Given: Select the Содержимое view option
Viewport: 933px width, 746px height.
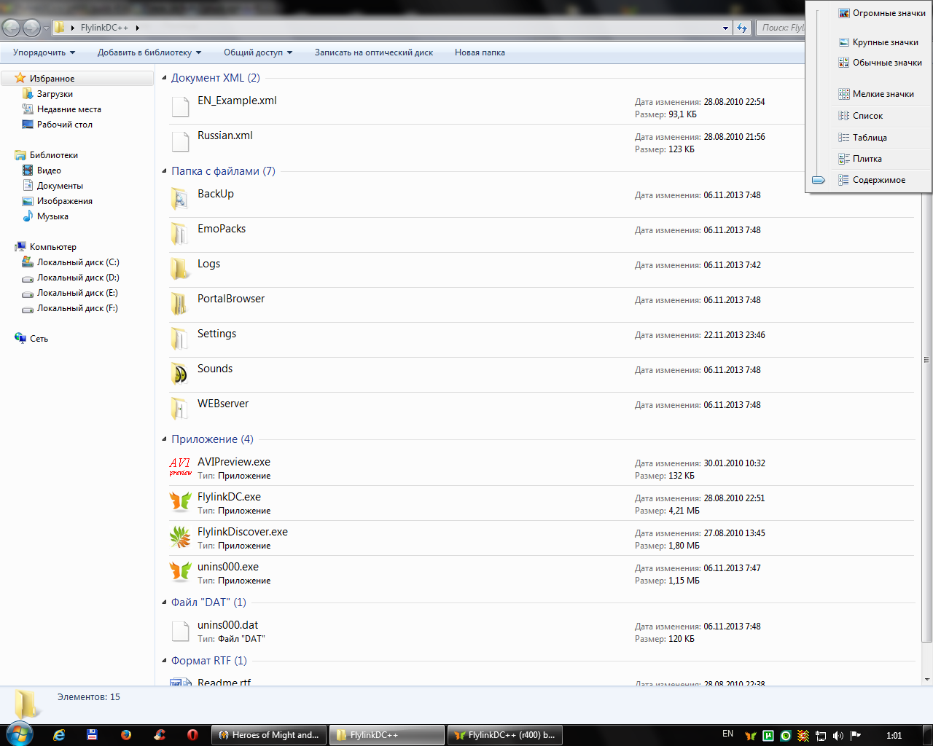Looking at the screenshot, I should coord(881,180).
